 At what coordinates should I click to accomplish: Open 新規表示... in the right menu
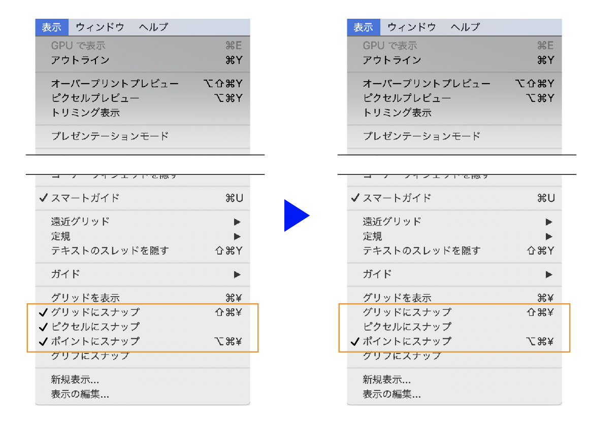[x=454, y=380]
